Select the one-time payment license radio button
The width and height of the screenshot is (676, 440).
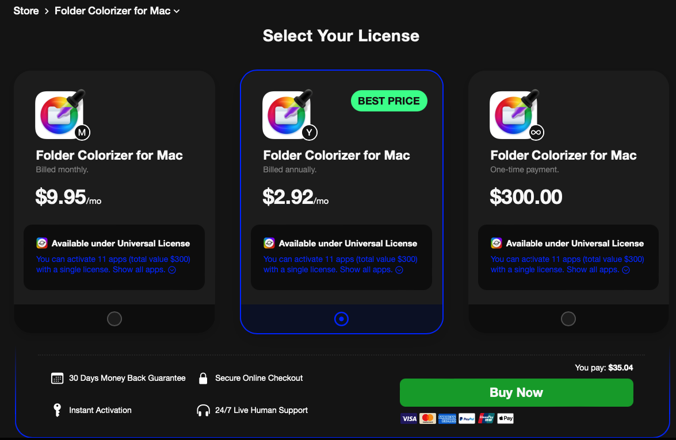(568, 319)
